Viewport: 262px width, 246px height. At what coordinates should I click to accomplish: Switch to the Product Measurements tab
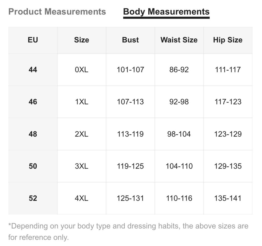pyautogui.click(x=57, y=12)
